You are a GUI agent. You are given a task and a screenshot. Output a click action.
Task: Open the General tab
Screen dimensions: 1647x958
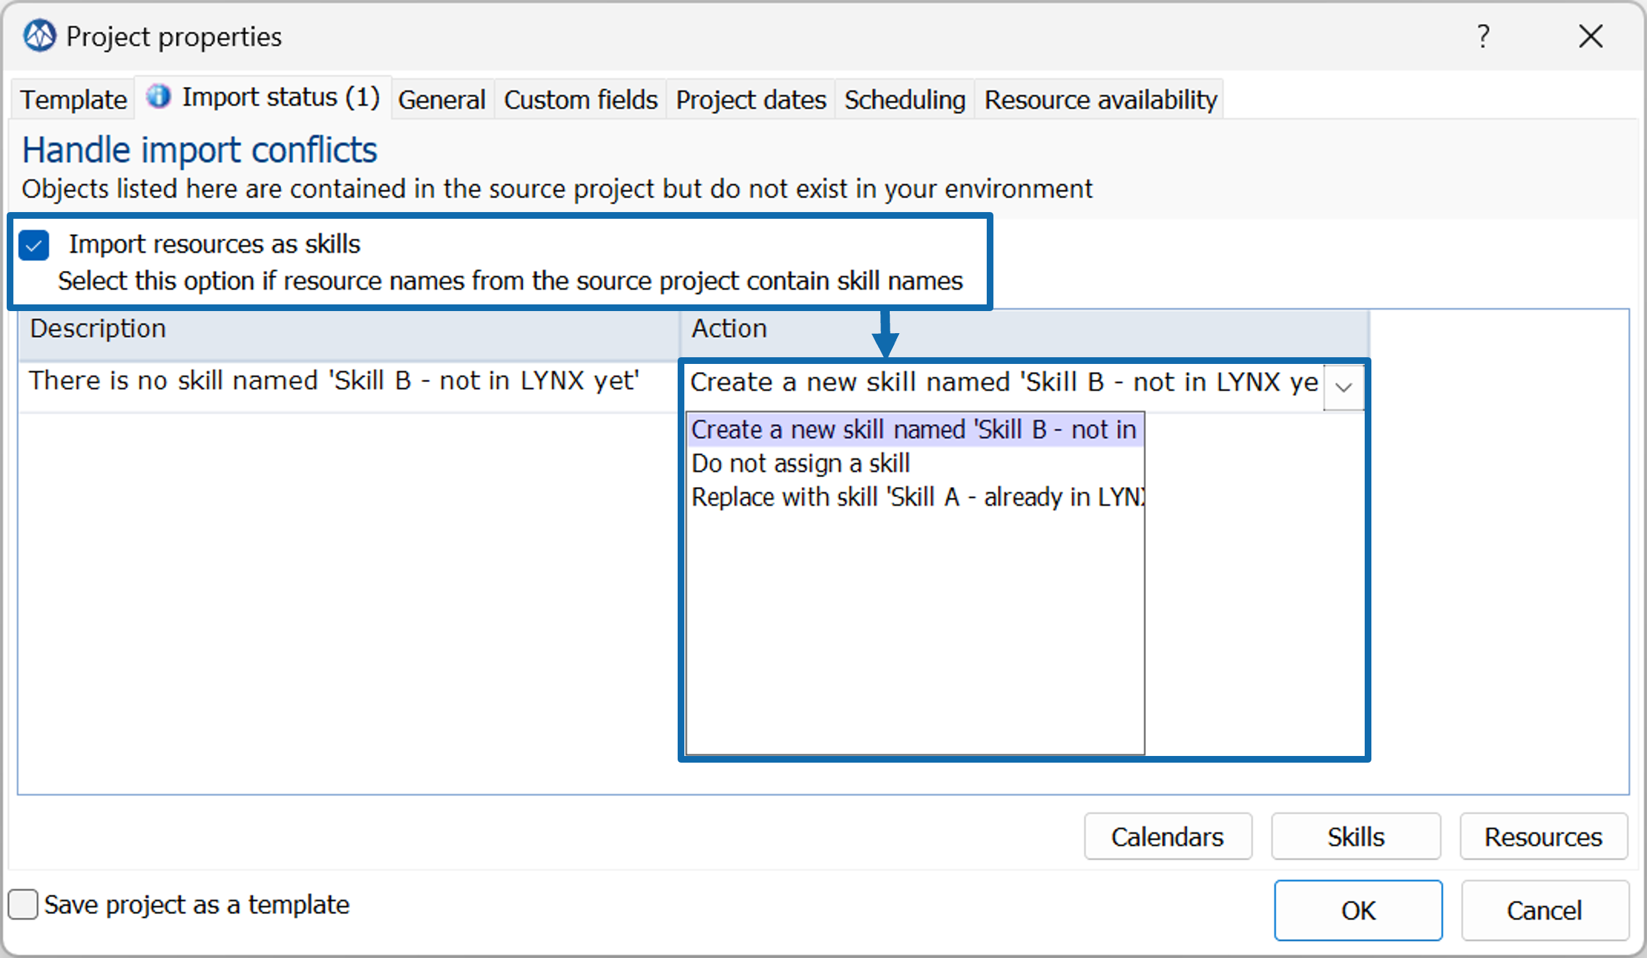(442, 100)
